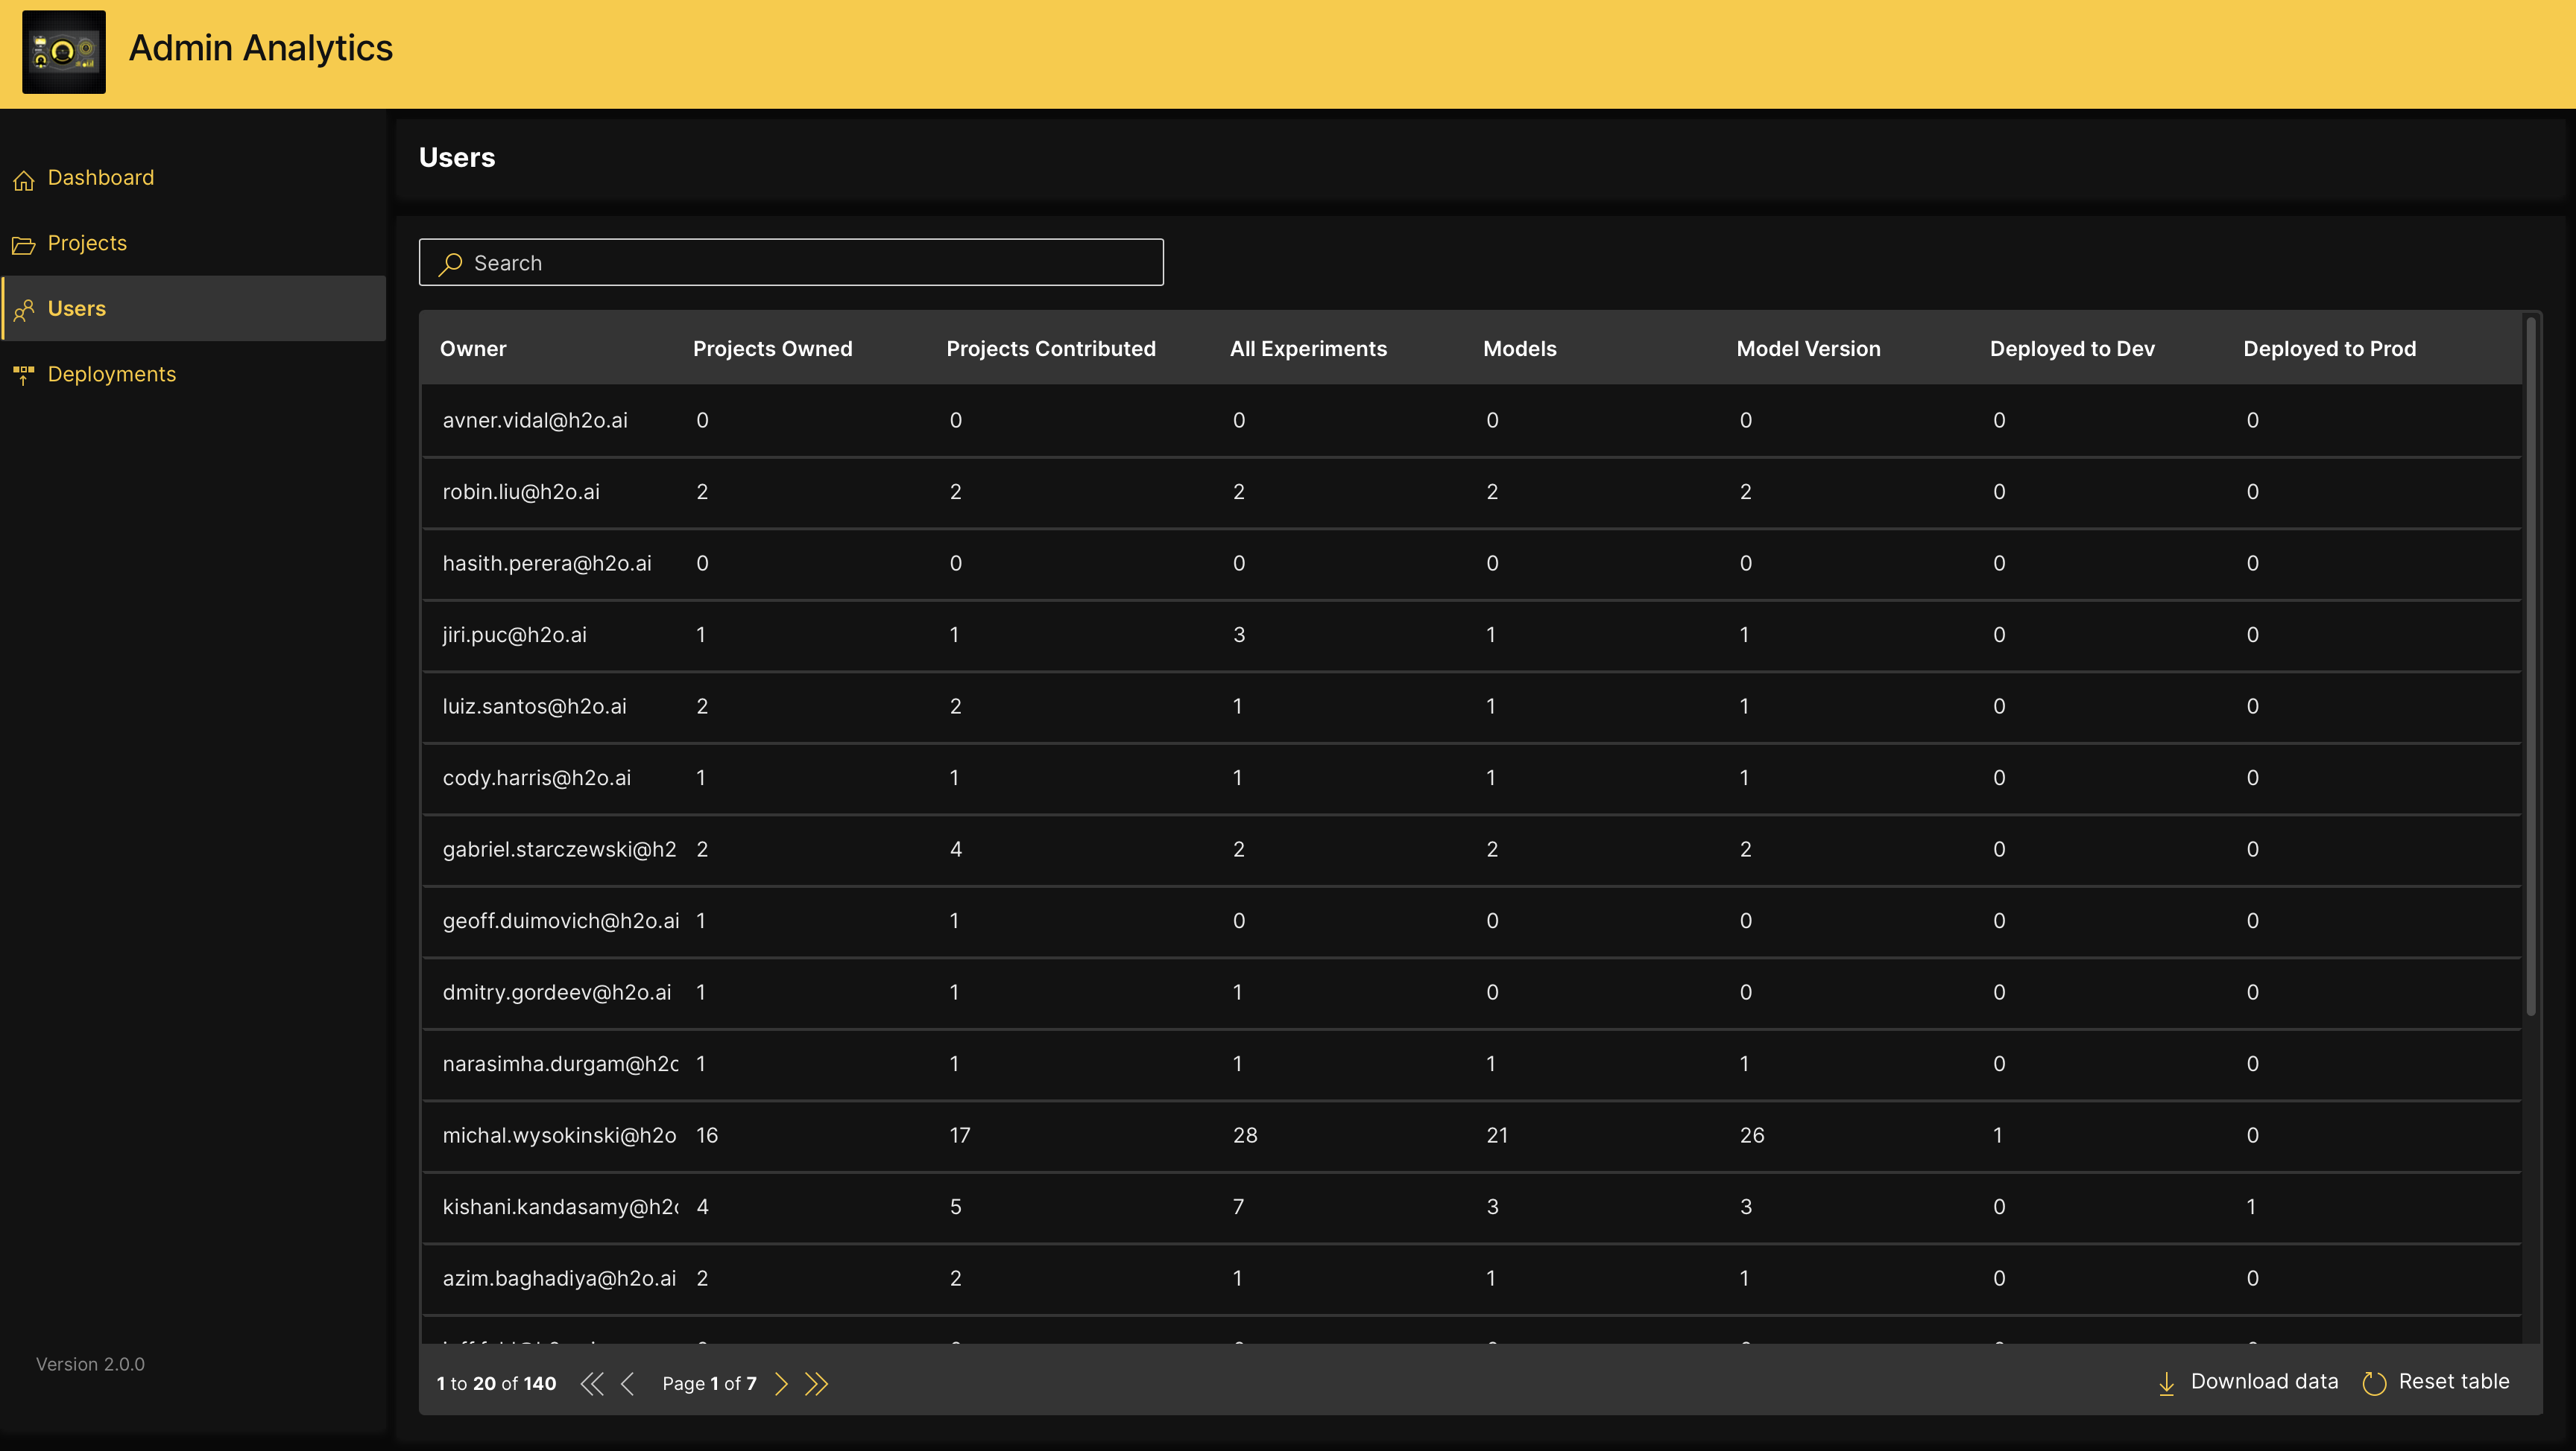The width and height of the screenshot is (2576, 1451).
Task: Go to next page arrow
Action: (782, 1383)
